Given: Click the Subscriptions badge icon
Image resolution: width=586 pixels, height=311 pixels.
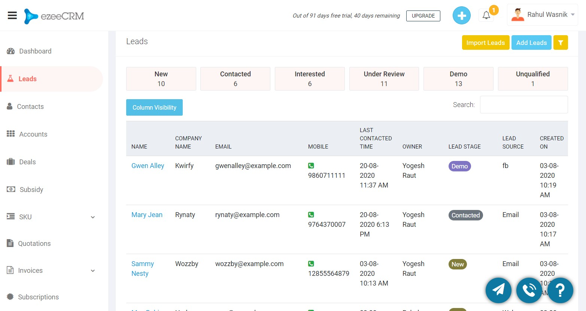Looking at the screenshot, I should 10,296.
